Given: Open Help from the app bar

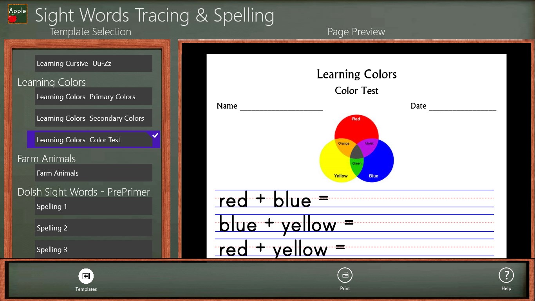Looking at the screenshot, I should coord(506,276).
